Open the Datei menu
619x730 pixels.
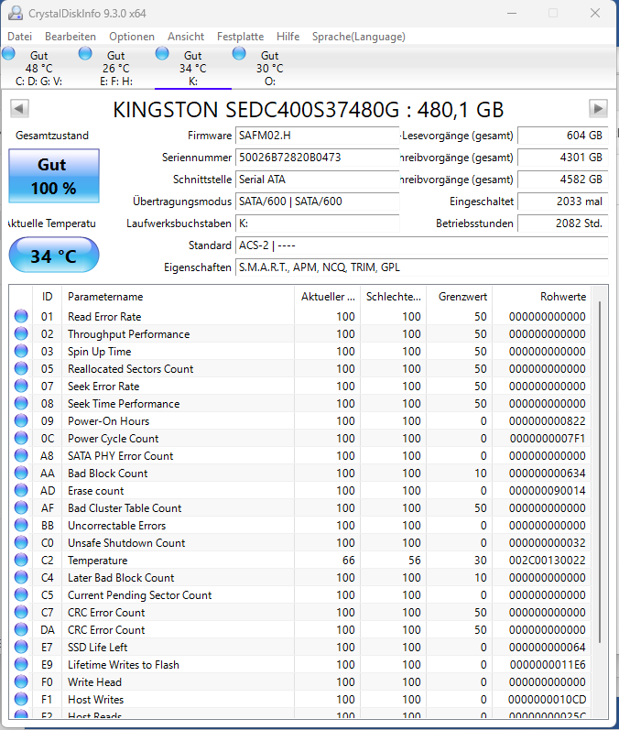19,37
